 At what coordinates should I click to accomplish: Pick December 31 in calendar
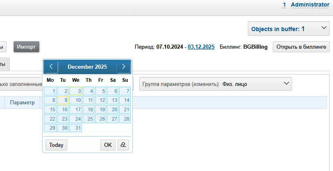coord(75,128)
